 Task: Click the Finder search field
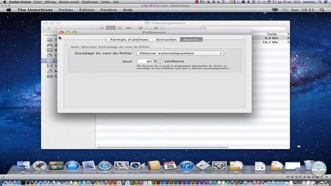244,28
